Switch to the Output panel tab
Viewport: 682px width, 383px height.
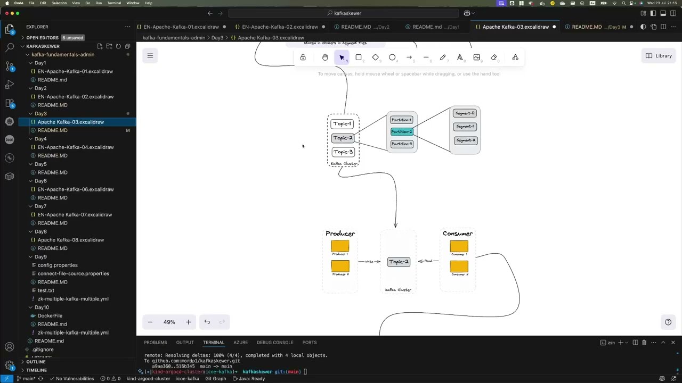185,343
